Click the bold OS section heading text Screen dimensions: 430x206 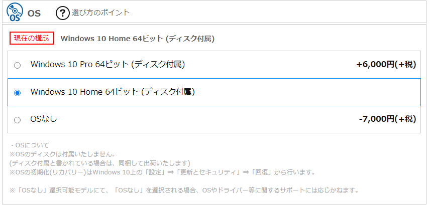tap(34, 14)
